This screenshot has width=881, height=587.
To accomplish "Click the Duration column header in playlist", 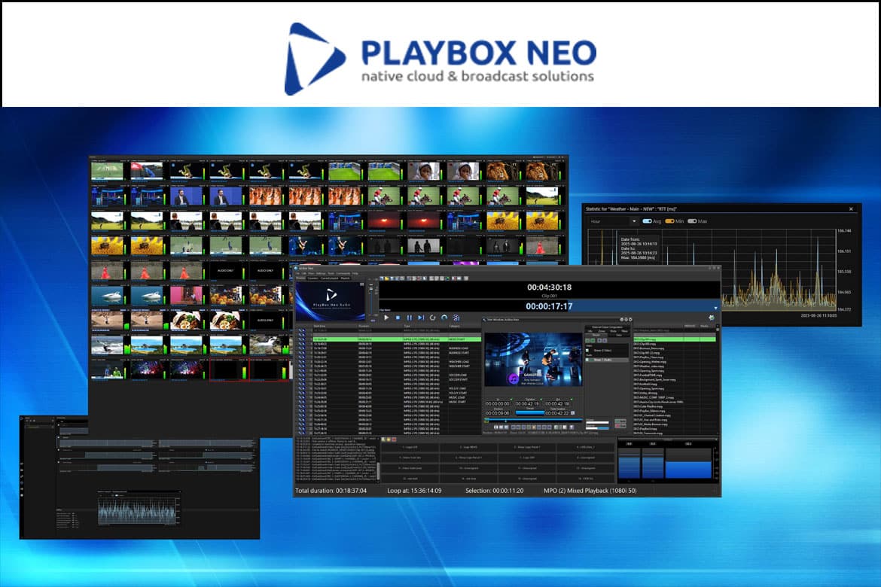I will (364, 326).
